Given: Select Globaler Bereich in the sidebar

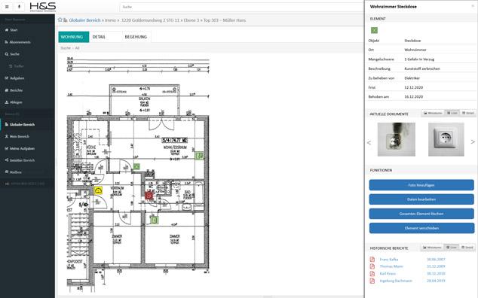Looking at the screenshot, I should click(20, 124).
